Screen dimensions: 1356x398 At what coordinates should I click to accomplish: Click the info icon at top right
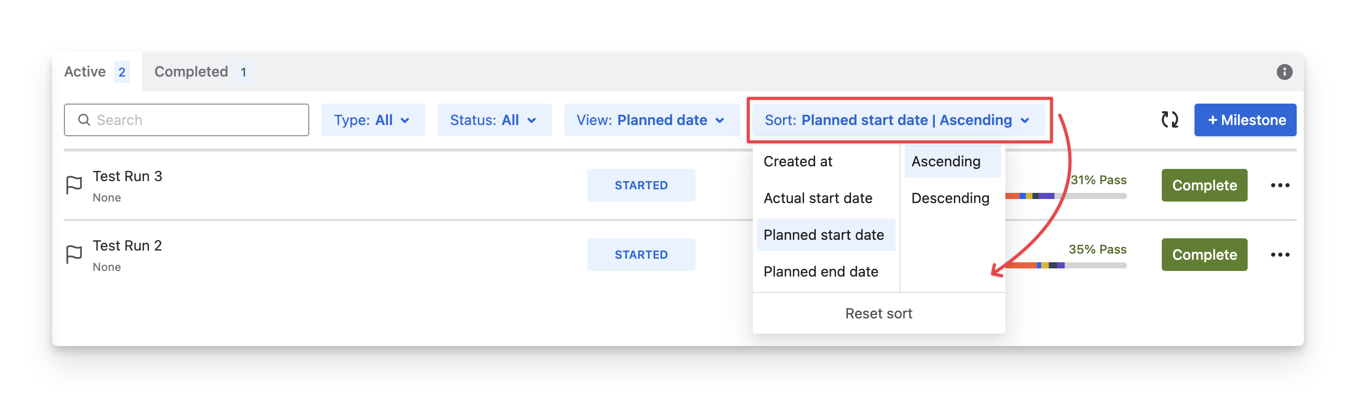(1284, 72)
